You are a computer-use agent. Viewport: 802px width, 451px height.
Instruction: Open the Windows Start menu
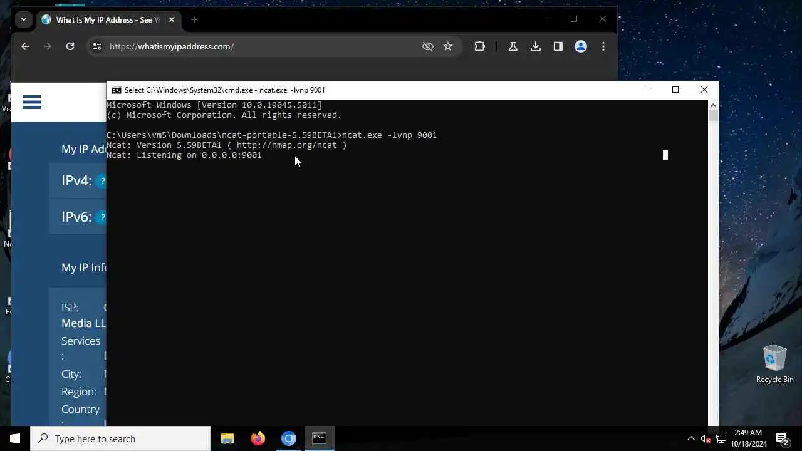point(15,438)
